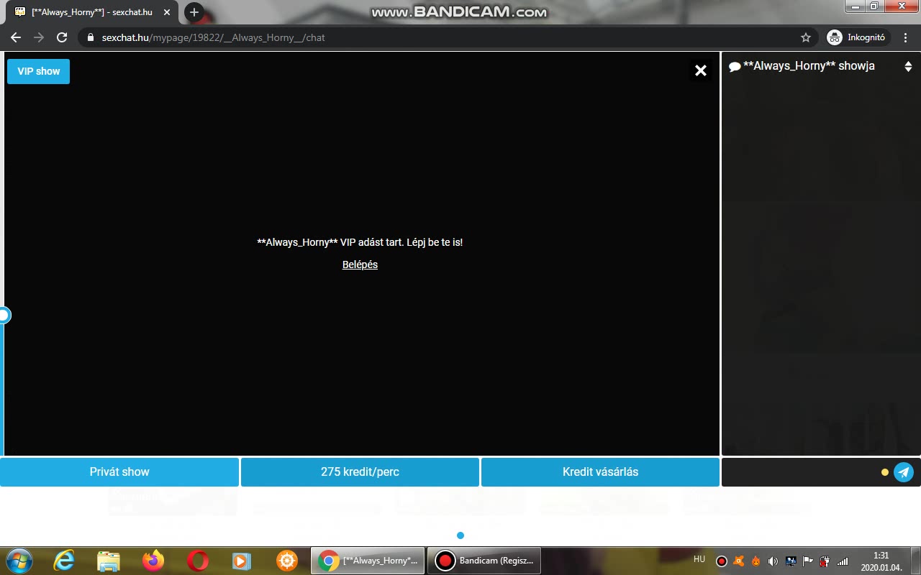The height and width of the screenshot is (575, 921).
Task: Open a new browser tab
Action: tap(194, 12)
